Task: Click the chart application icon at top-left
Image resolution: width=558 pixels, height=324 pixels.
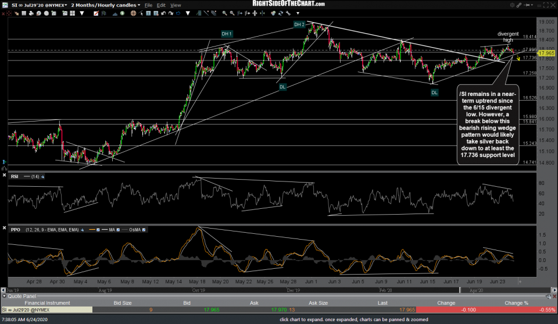Action: pos(4,5)
